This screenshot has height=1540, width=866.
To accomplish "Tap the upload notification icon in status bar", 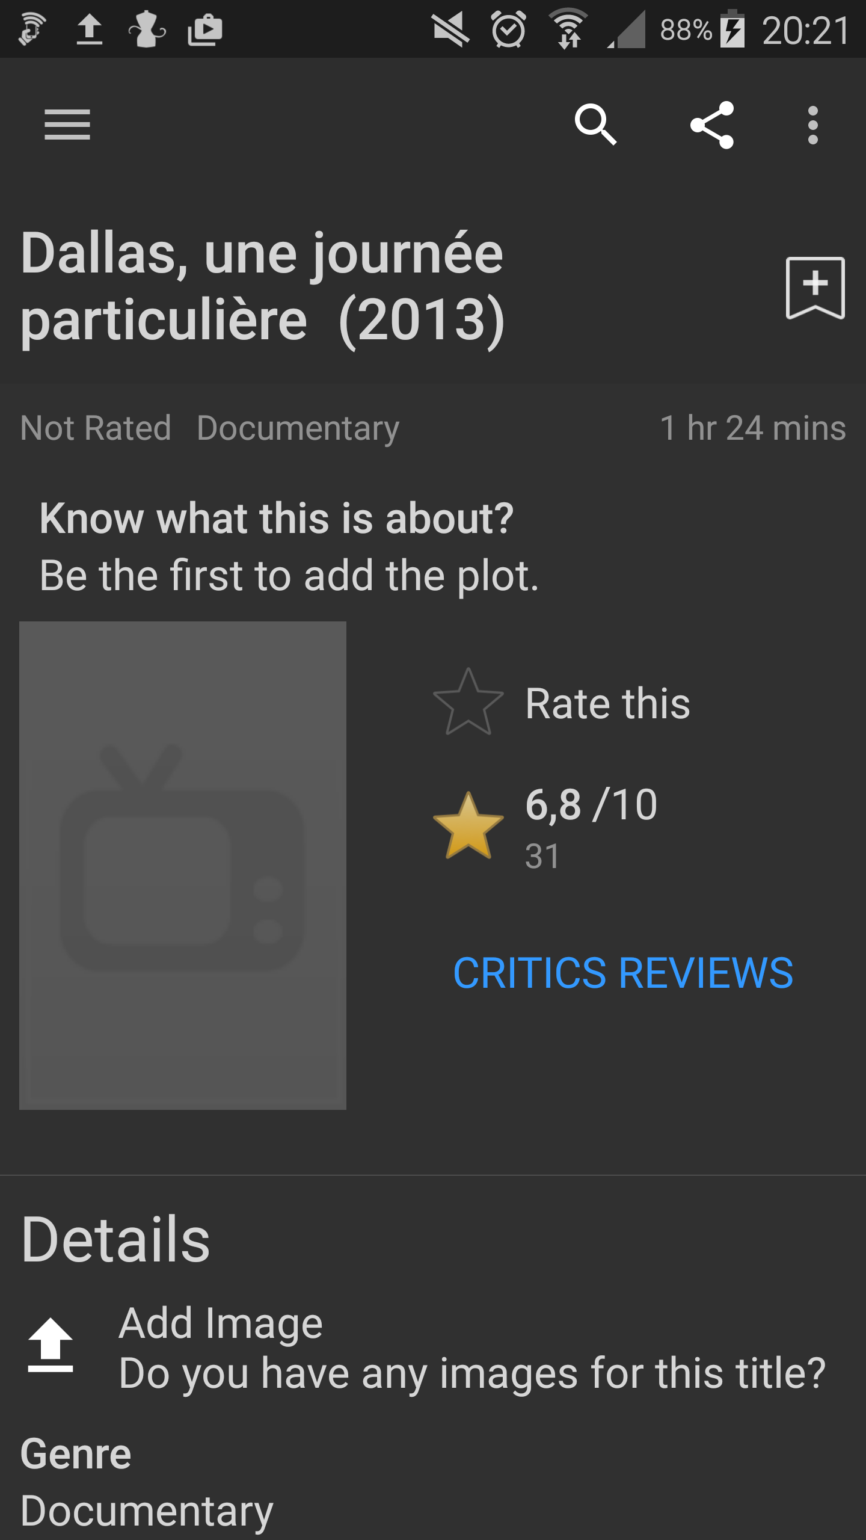I will 90,29.
